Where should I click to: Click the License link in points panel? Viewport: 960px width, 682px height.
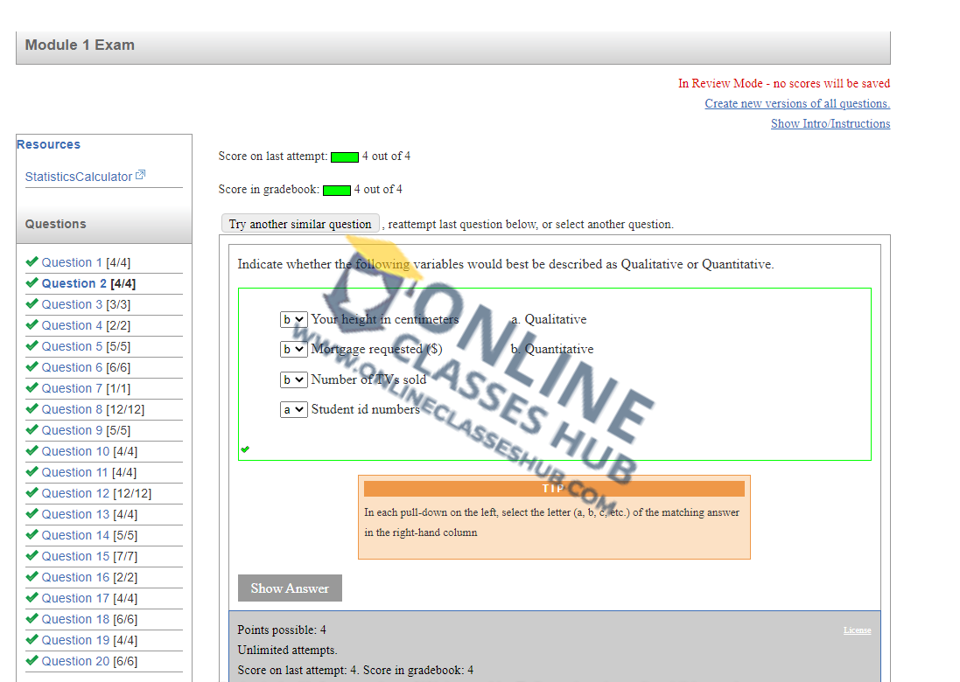pyautogui.click(x=857, y=630)
